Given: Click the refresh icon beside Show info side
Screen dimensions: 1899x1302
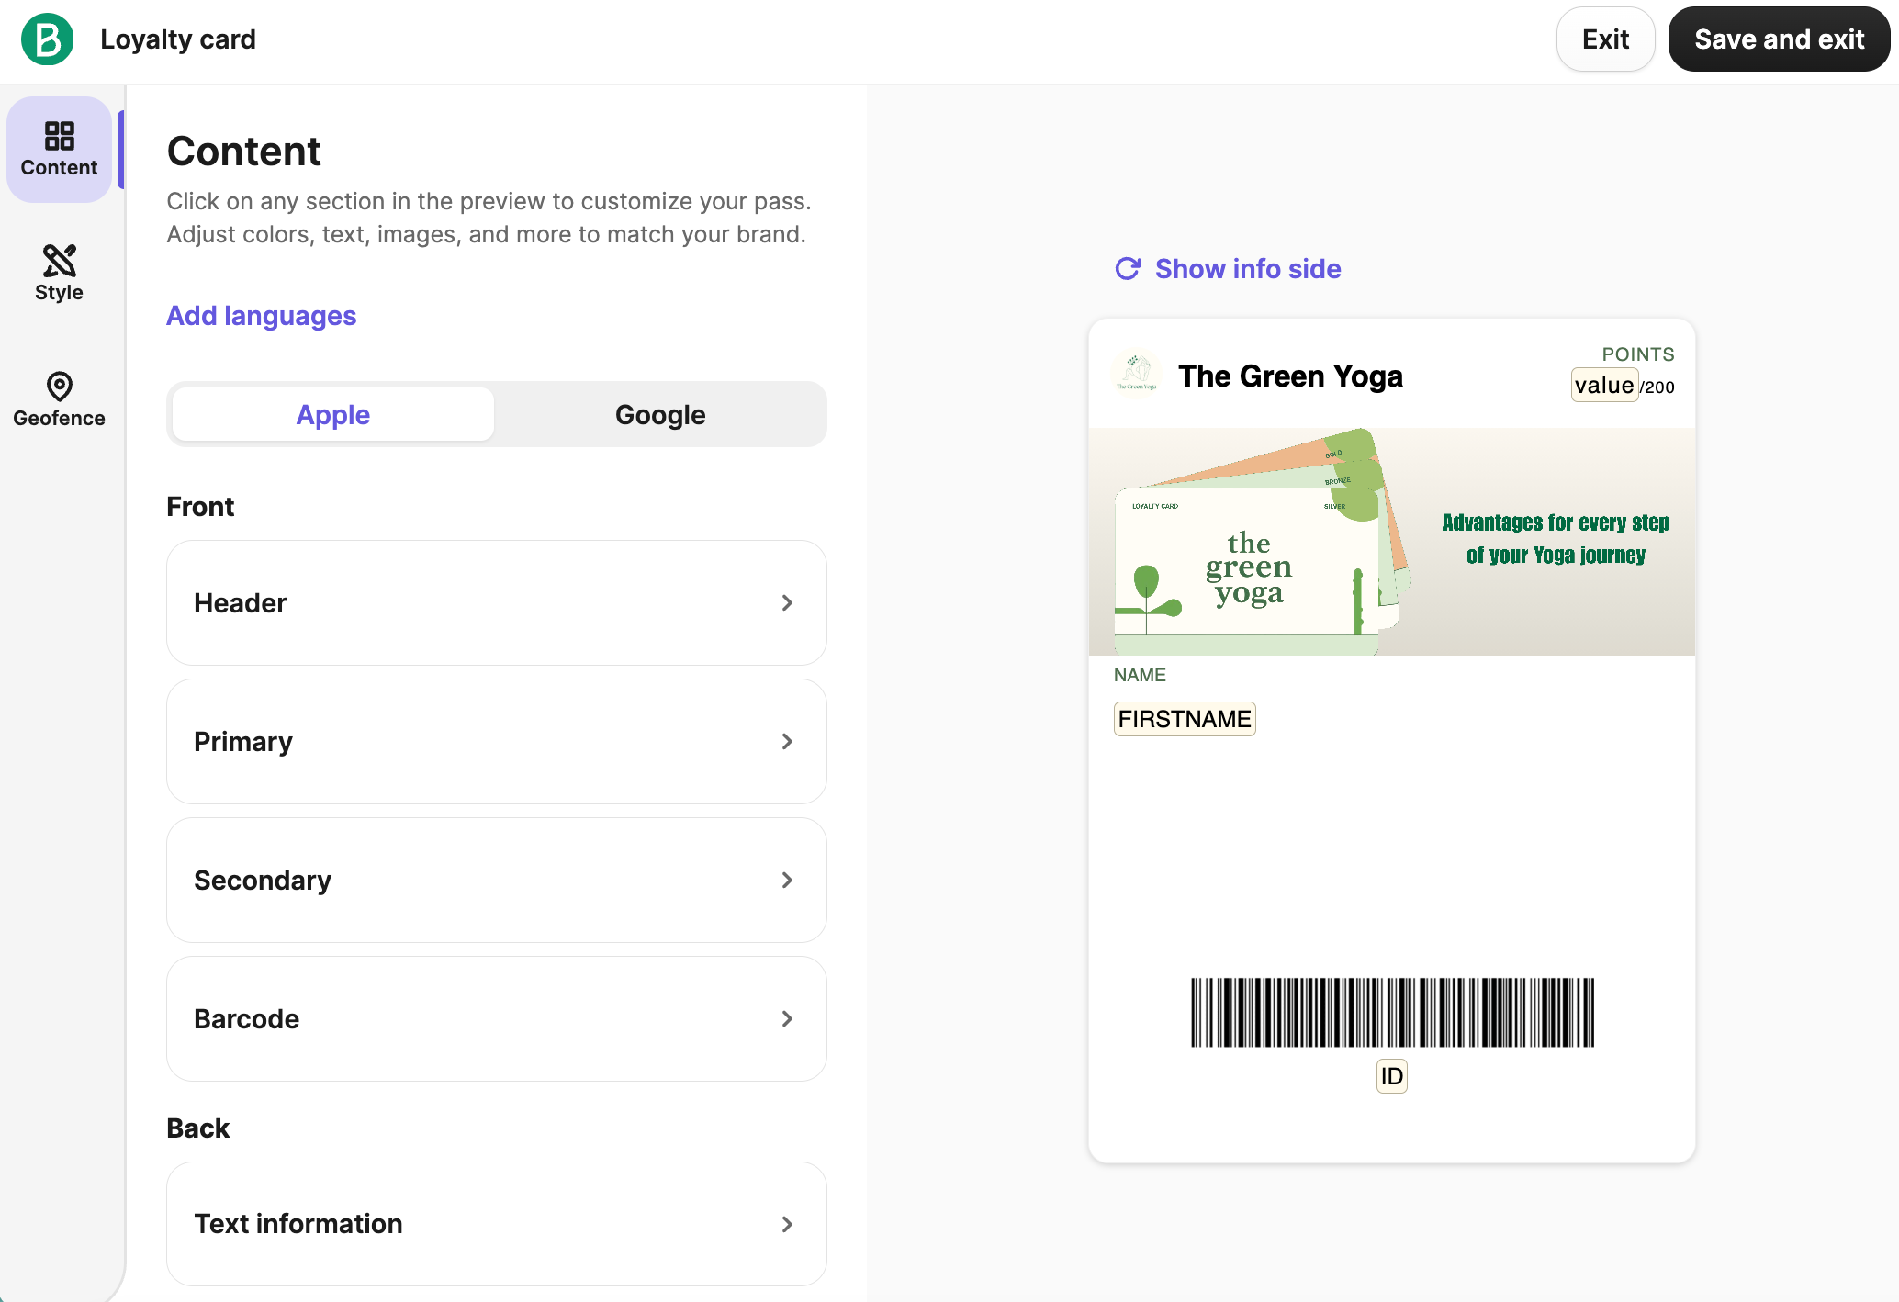Looking at the screenshot, I should coord(1128,268).
